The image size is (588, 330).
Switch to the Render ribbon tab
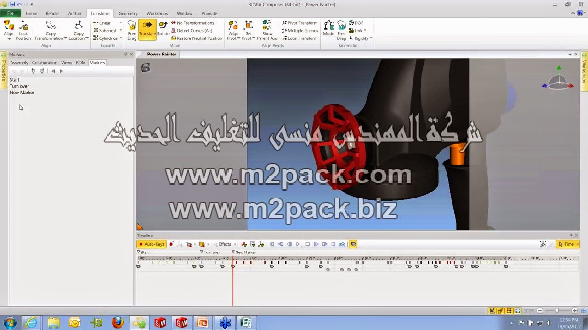pos(52,13)
